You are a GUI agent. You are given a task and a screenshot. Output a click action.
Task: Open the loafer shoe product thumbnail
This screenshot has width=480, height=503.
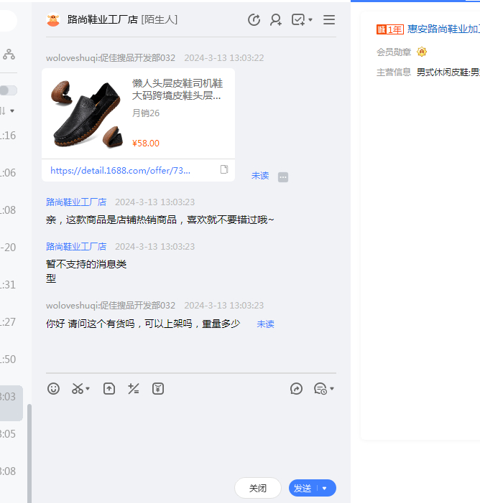tap(87, 113)
